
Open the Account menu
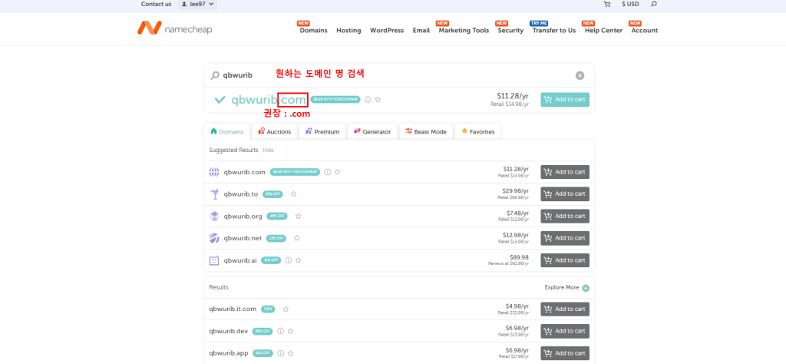coord(644,30)
